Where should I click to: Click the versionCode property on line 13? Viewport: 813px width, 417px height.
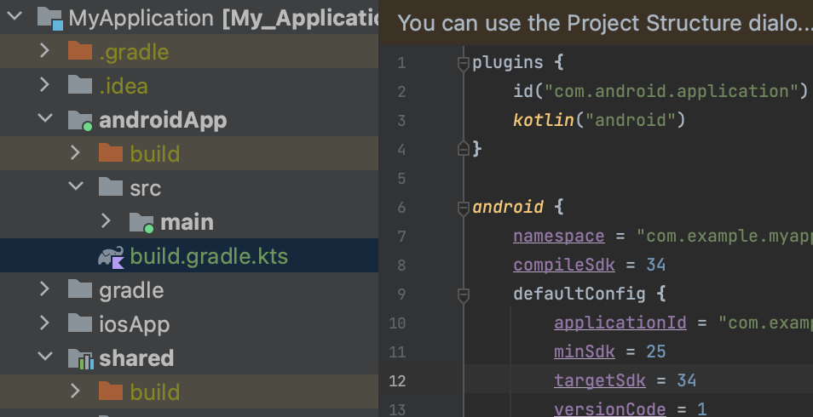(610, 409)
